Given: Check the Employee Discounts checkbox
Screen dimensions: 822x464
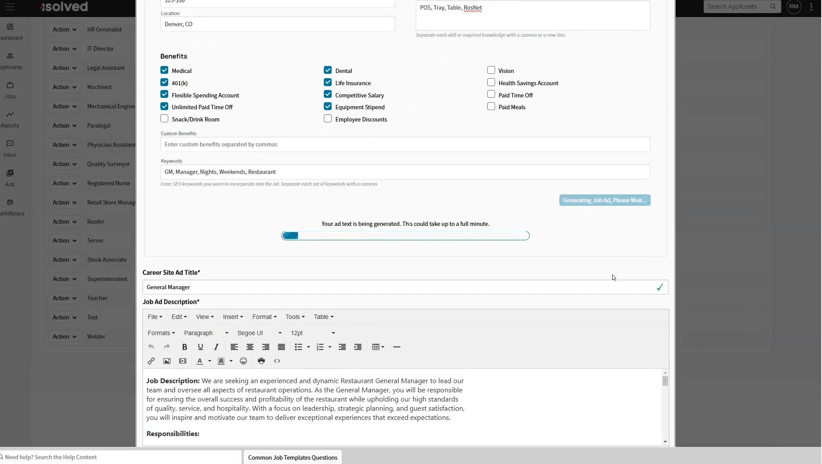Looking at the screenshot, I should point(328,119).
